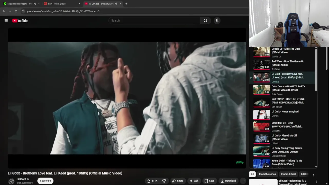329x185 pixels.
Task: Open the Ask assistant button
Action: (194, 181)
